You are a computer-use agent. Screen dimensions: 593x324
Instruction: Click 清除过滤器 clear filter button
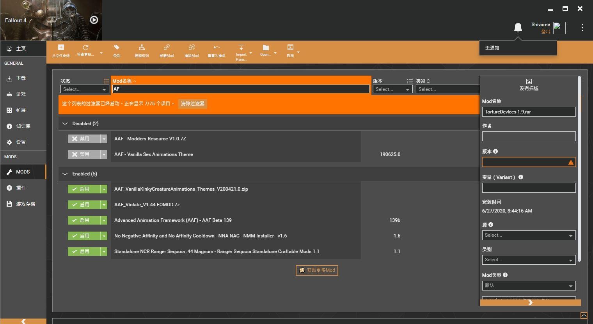tap(193, 104)
